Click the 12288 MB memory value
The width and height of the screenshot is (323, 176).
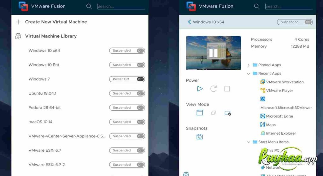(300, 46)
